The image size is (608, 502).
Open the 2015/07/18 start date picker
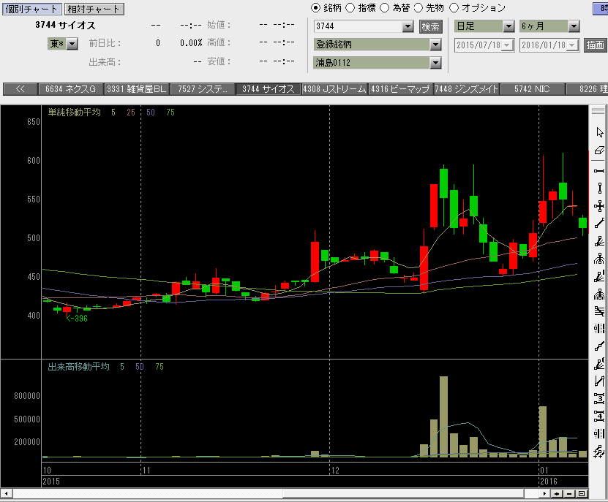tap(507, 45)
